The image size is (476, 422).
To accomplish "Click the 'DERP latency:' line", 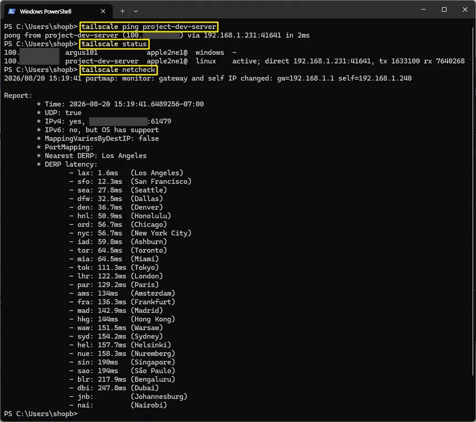I will pyautogui.click(x=67, y=164).
